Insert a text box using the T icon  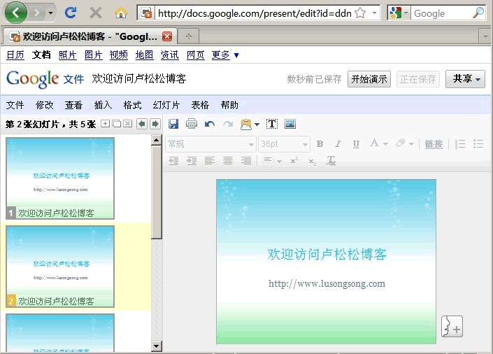[x=272, y=124]
